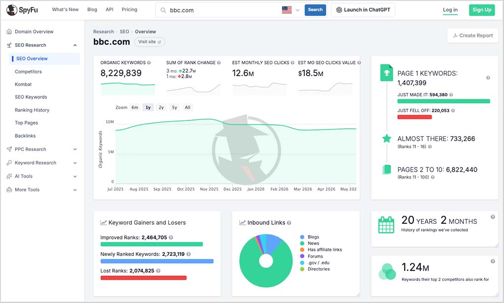This screenshot has width=504, height=303.
Task: Expand the Keyword Research section
Action: (x=75, y=163)
